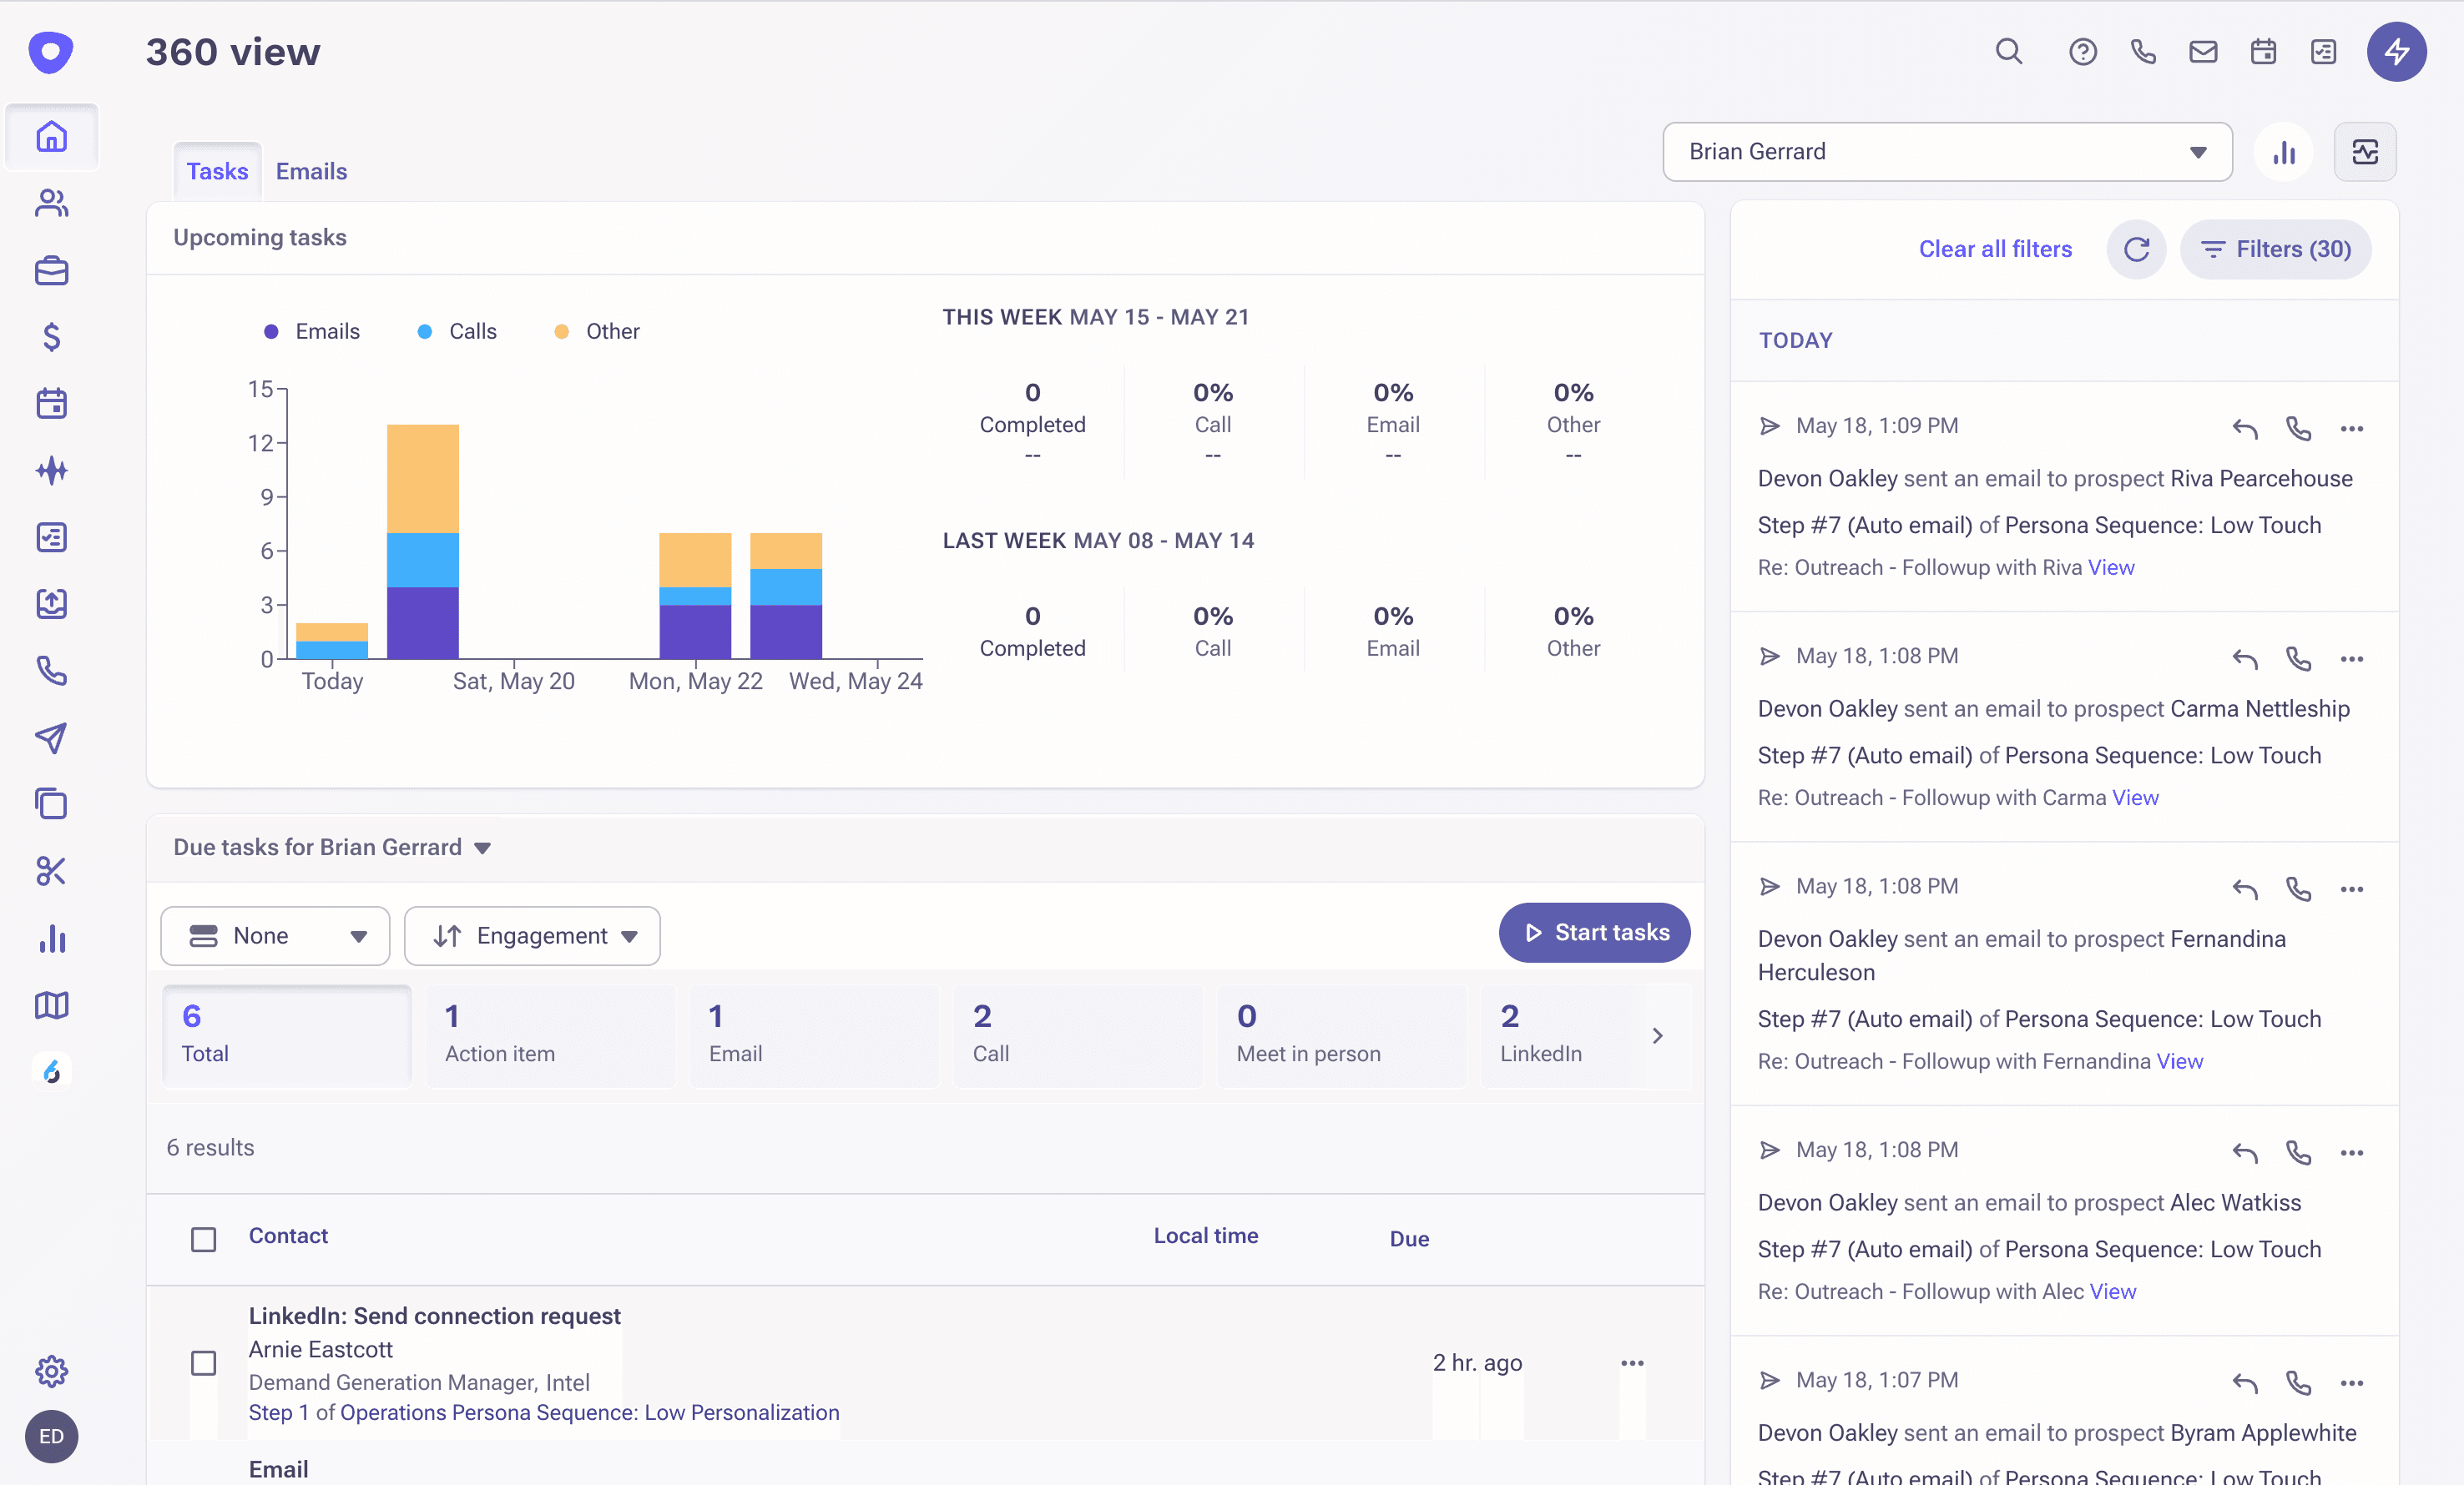Screen dimensions: 2464x1485
Task: Open the search icon in top bar
Action: coord(2008,51)
